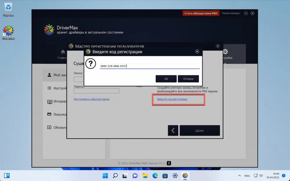This screenshot has width=290, height=181.
Task: Open the Facebook icon near the version text
Action: [x=169, y=163]
